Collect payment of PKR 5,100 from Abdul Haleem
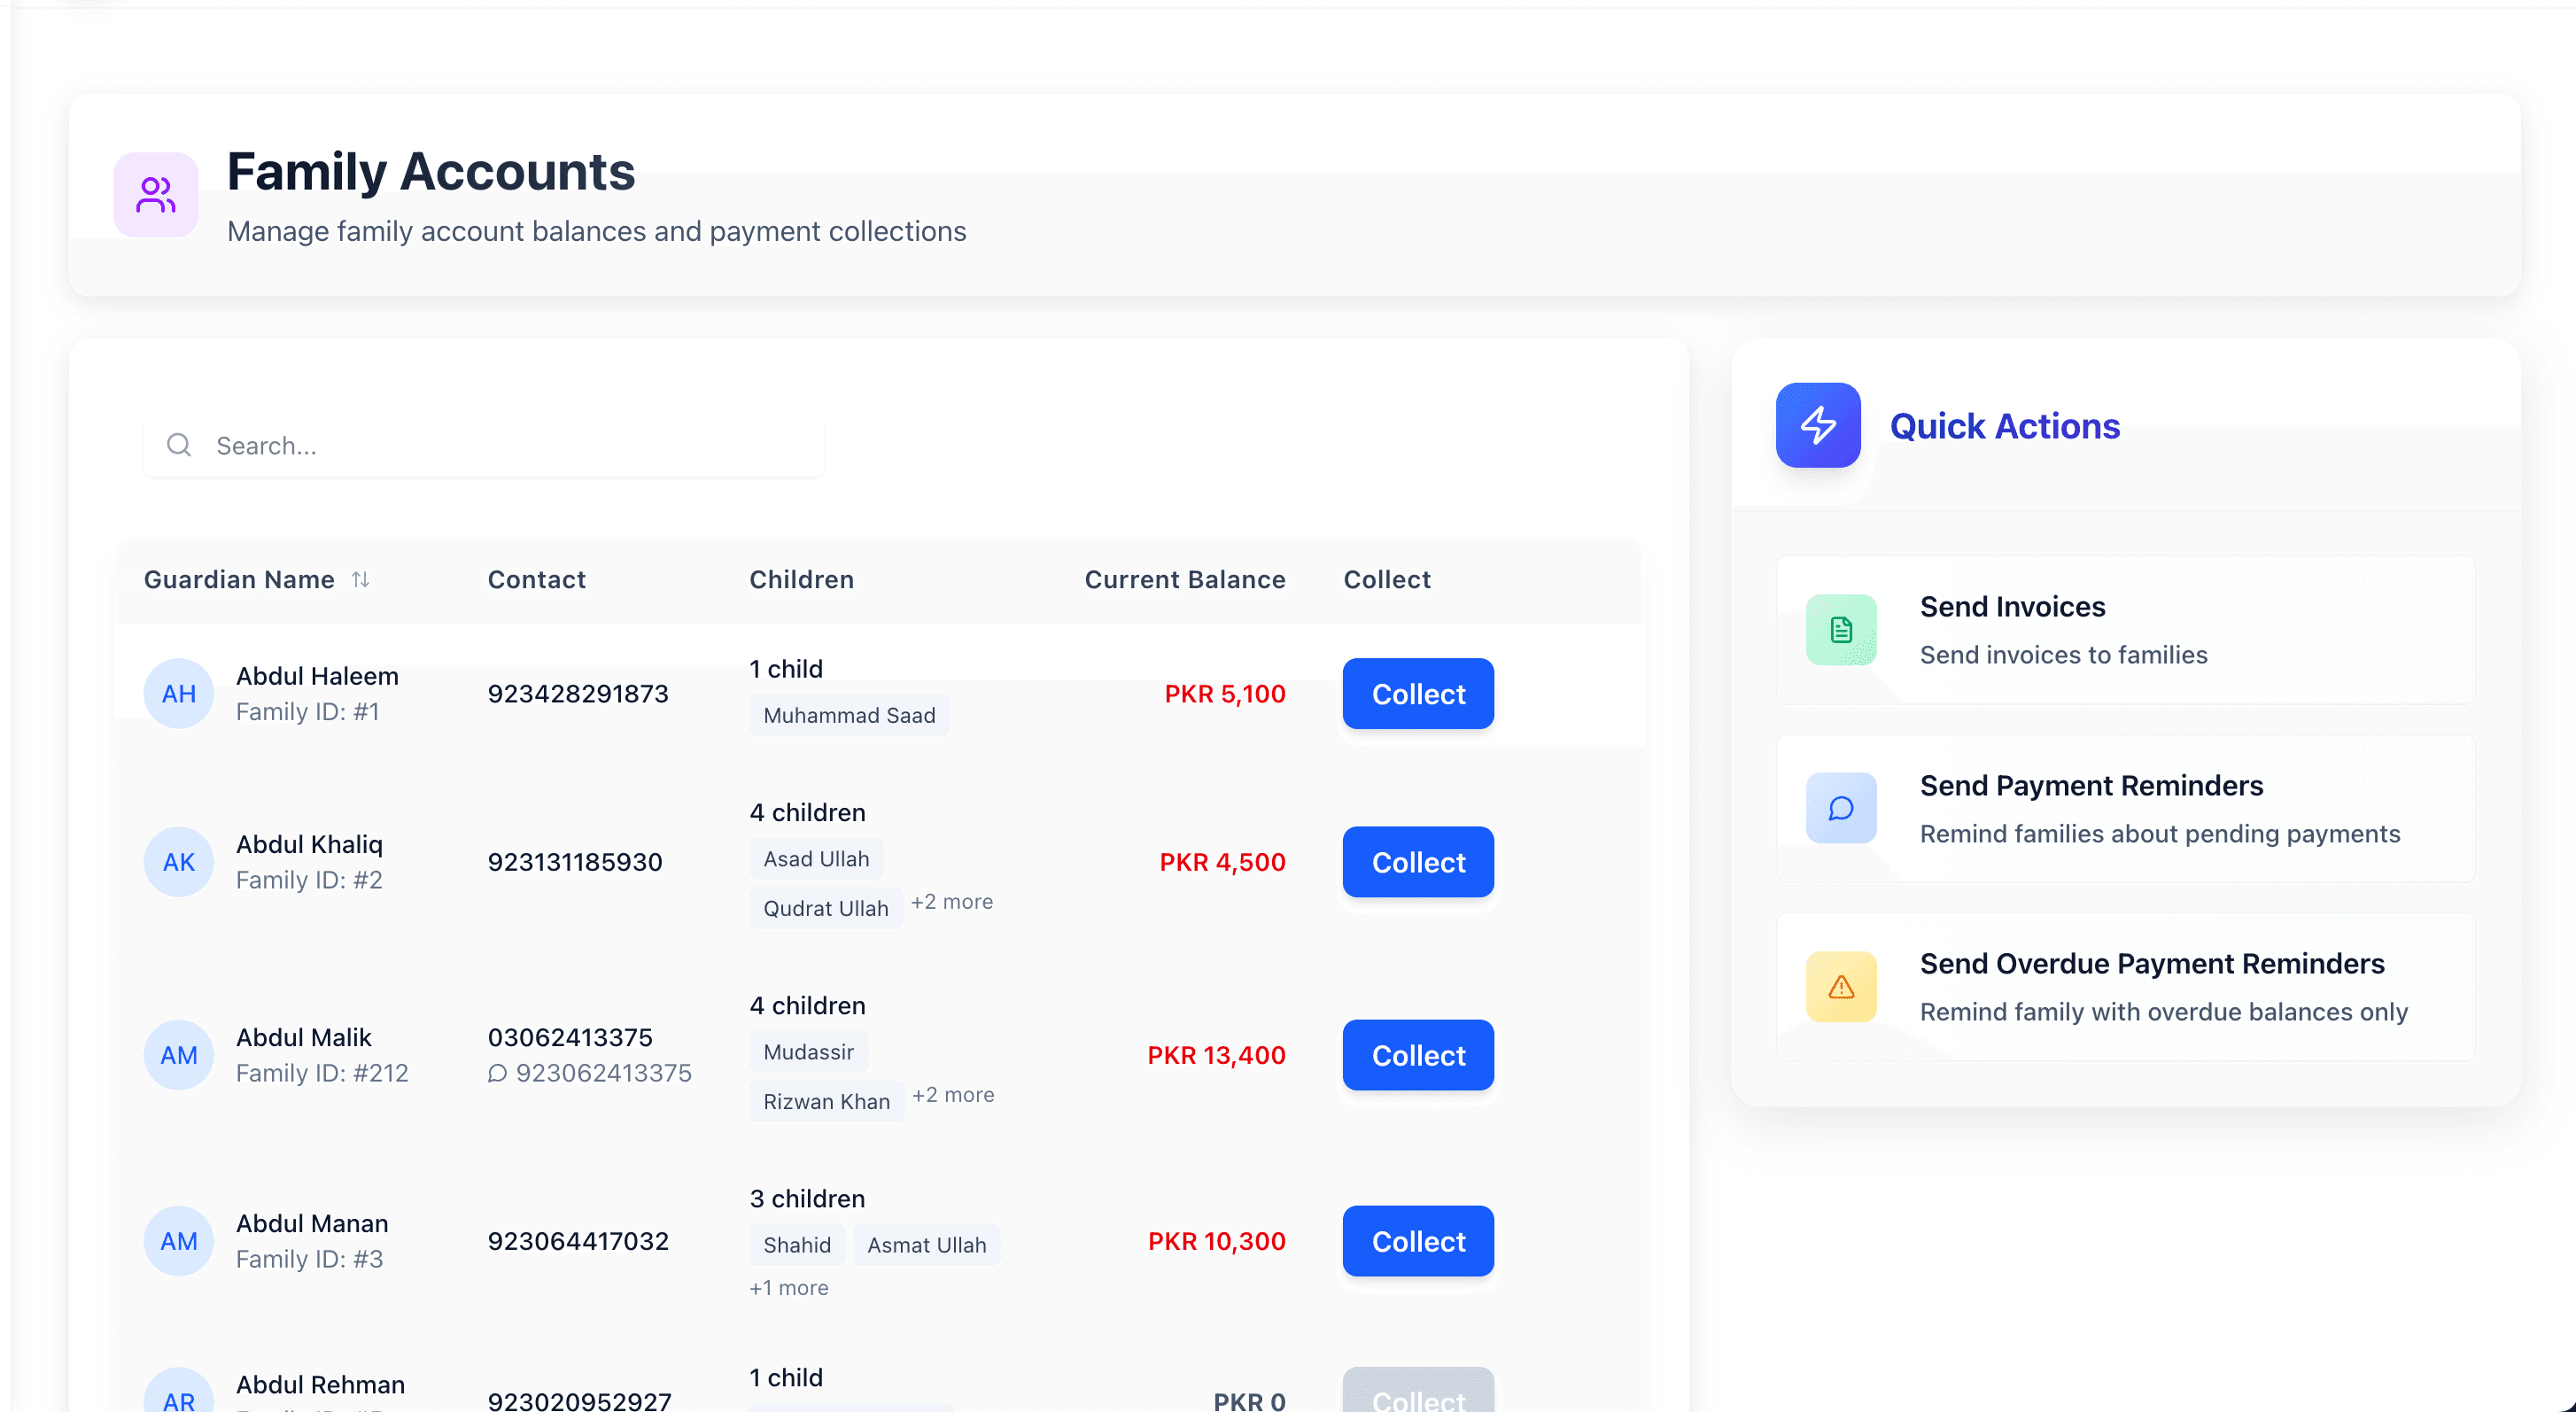This screenshot has height=1412, width=2576. 1417,693
